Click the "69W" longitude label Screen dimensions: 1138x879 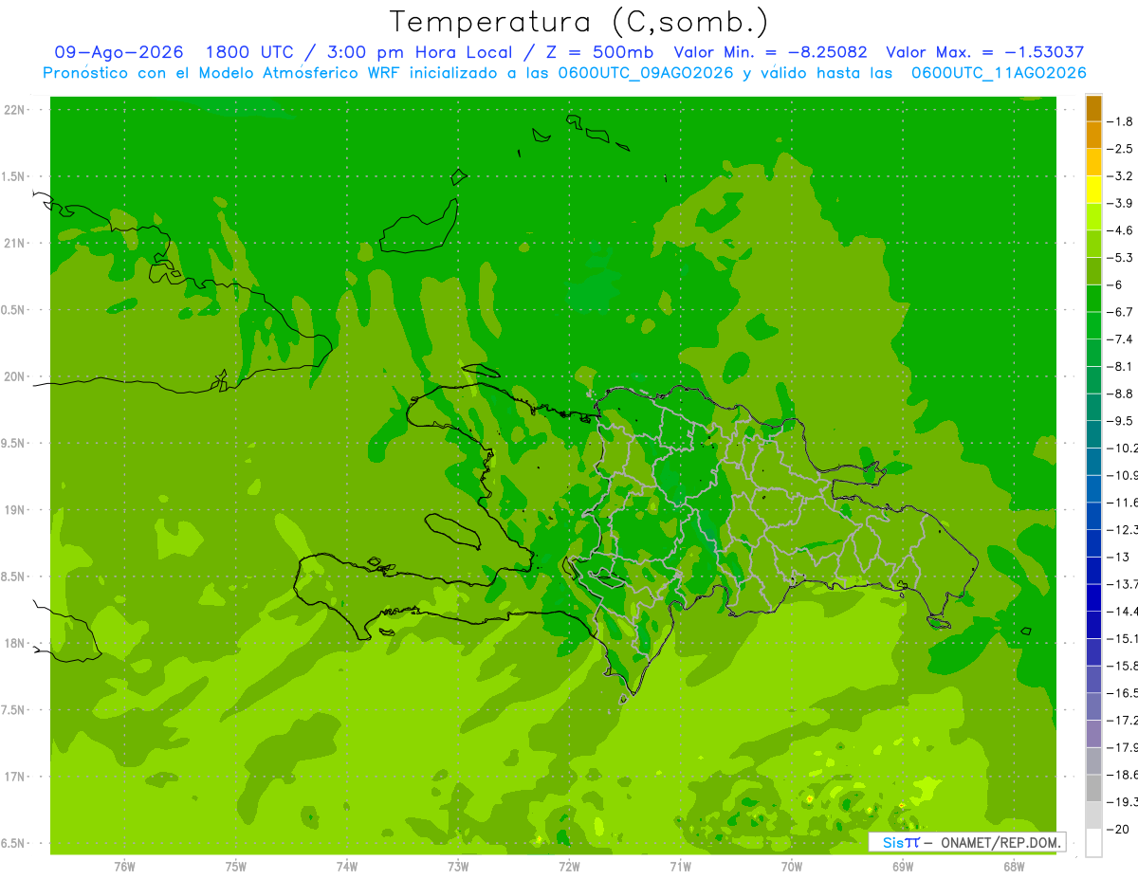coord(903,866)
